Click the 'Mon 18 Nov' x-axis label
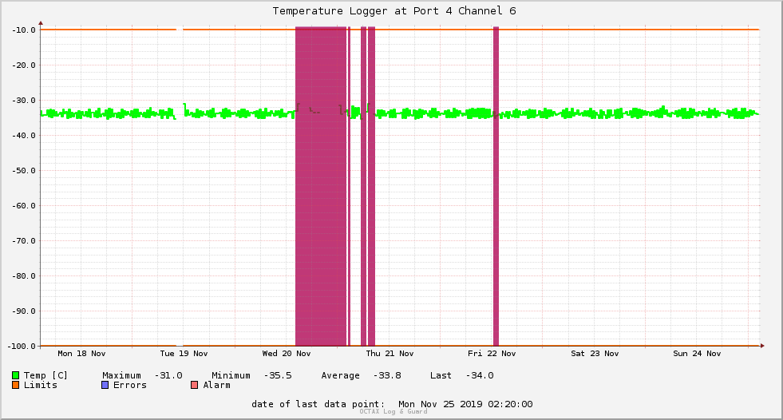Image resolution: width=783 pixels, height=420 pixels. tap(81, 354)
